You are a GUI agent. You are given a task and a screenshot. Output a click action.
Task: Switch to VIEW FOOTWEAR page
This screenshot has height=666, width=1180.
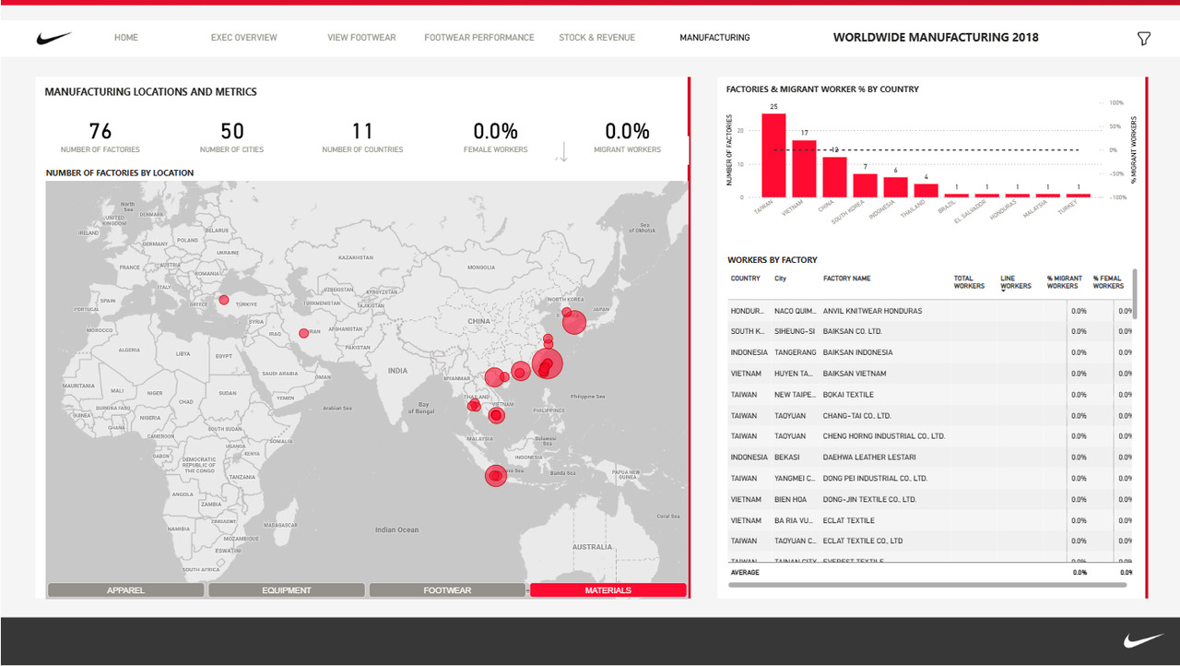361,38
